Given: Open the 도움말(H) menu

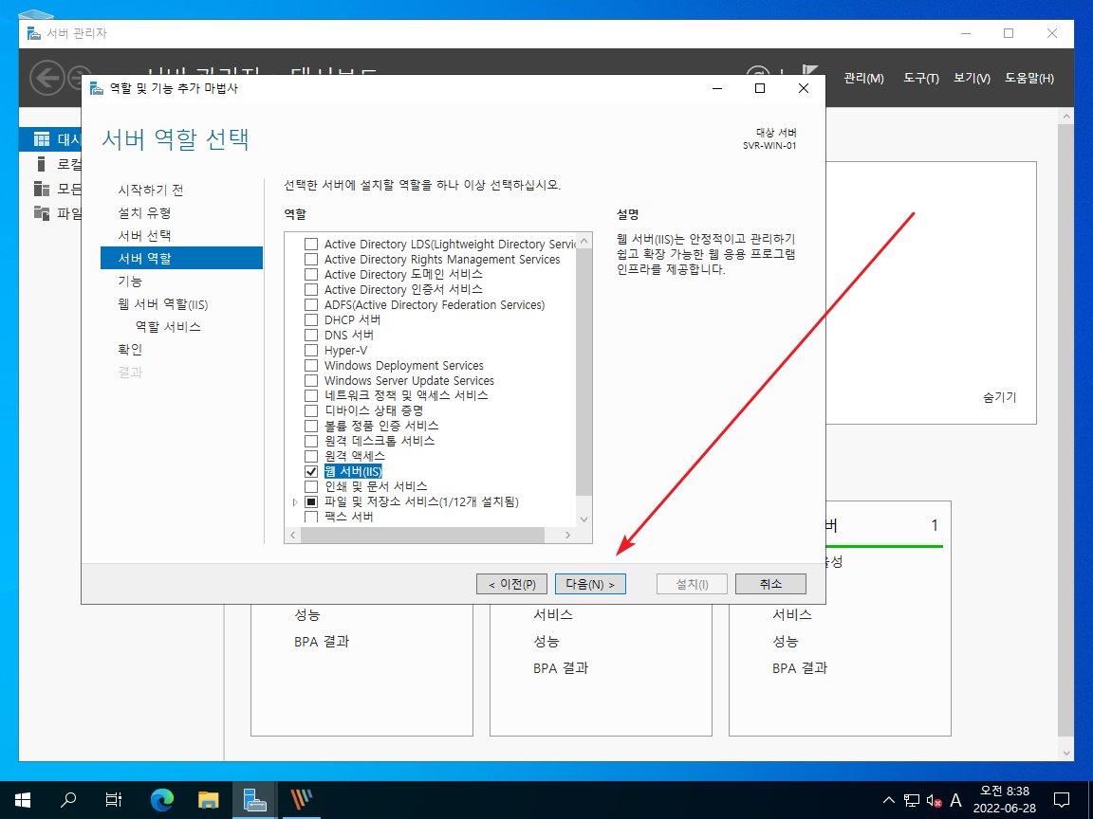Looking at the screenshot, I should point(1028,78).
